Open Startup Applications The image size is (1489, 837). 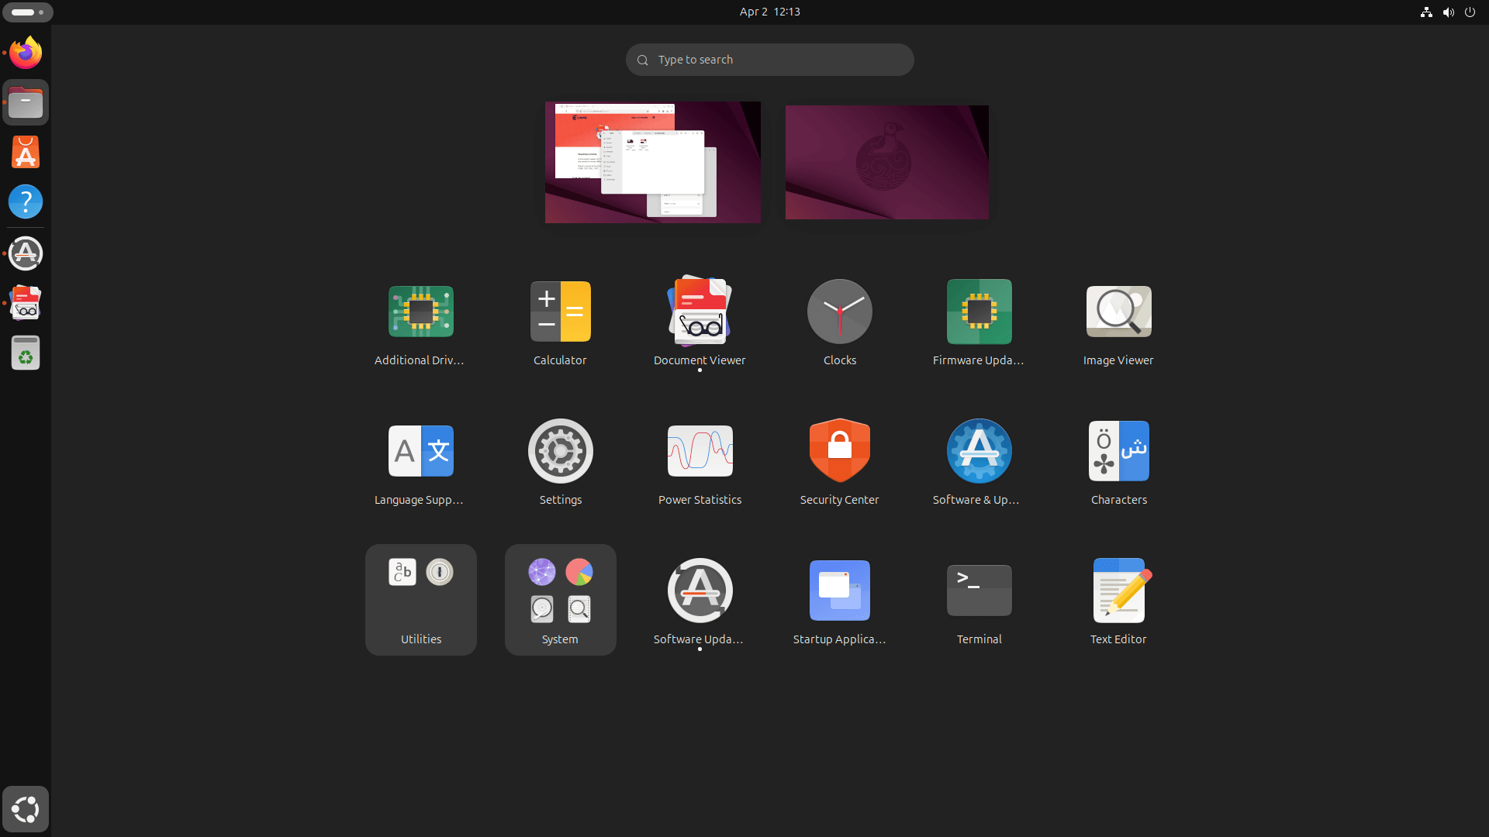point(839,590)
